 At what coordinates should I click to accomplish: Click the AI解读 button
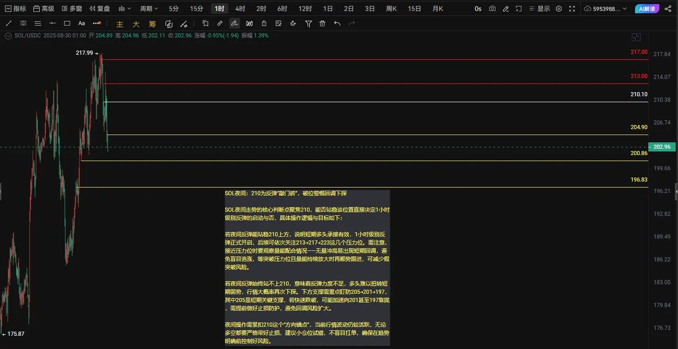point(647,9)
